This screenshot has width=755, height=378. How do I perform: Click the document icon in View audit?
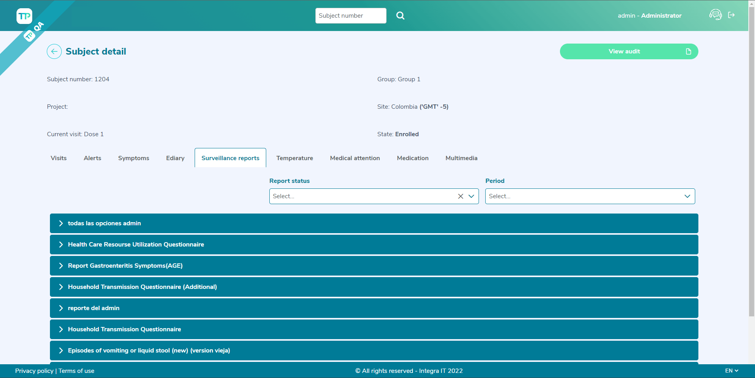tap(688, 51)
